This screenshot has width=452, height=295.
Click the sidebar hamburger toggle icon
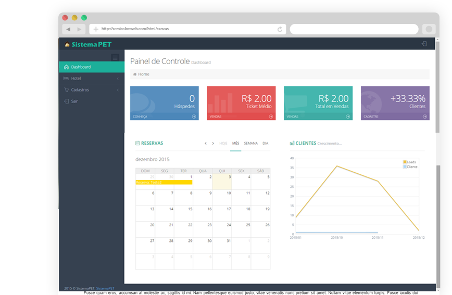(x=115, y=57)
